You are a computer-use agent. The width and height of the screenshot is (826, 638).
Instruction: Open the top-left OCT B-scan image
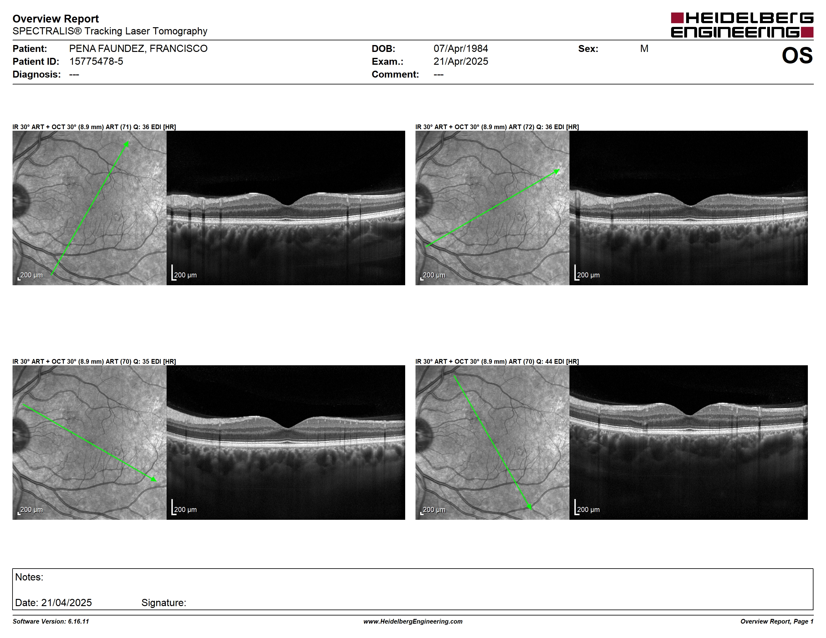(x=286, y=208)
